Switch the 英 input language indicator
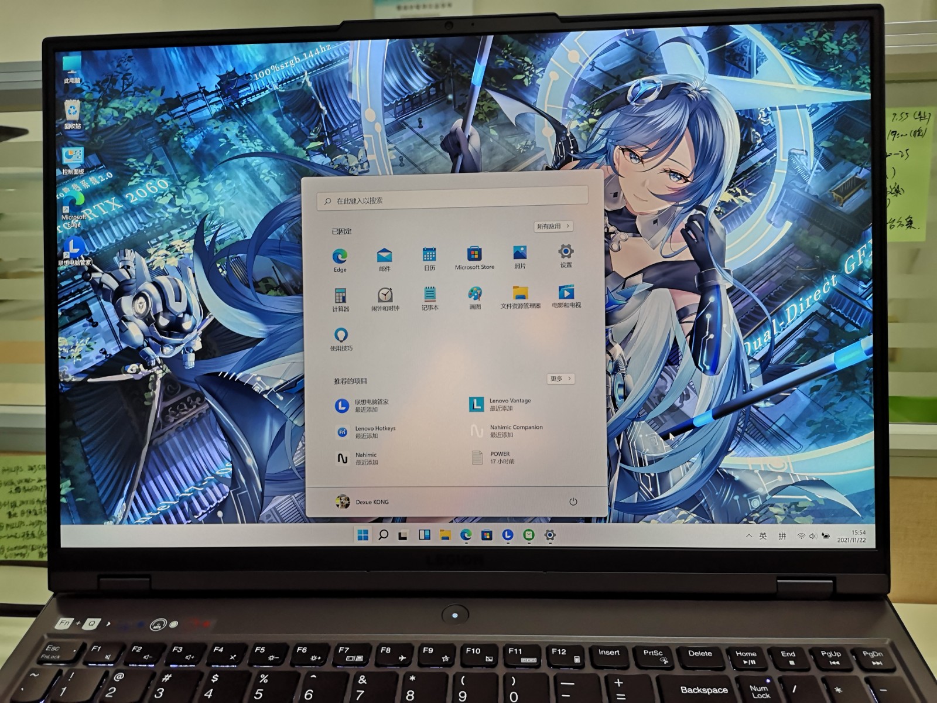Viewport: 937px width, 703px height. (762, 536)
